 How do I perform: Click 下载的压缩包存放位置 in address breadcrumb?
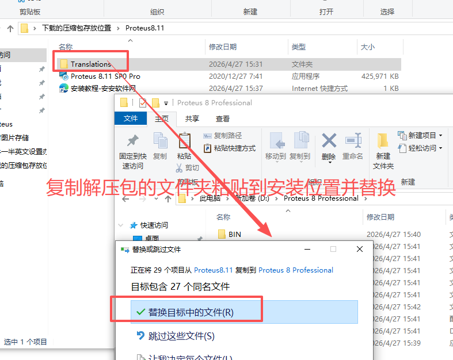tap(77, 28)
